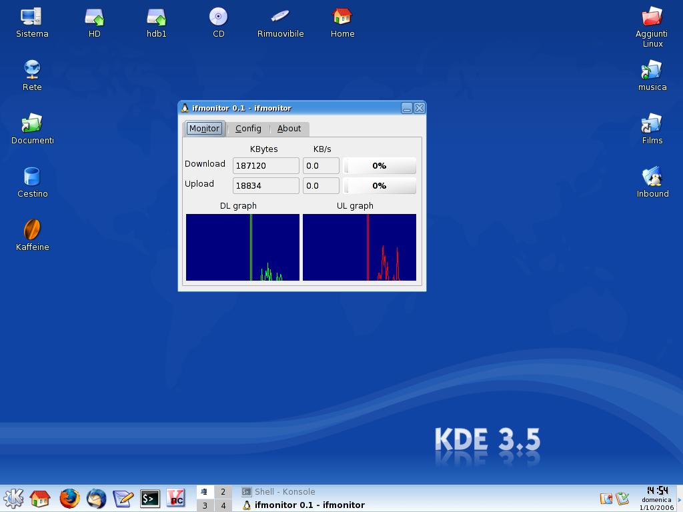Click the "Upload" row label
The height and width of the screenshot is (512, 683).
pos(199,184)
